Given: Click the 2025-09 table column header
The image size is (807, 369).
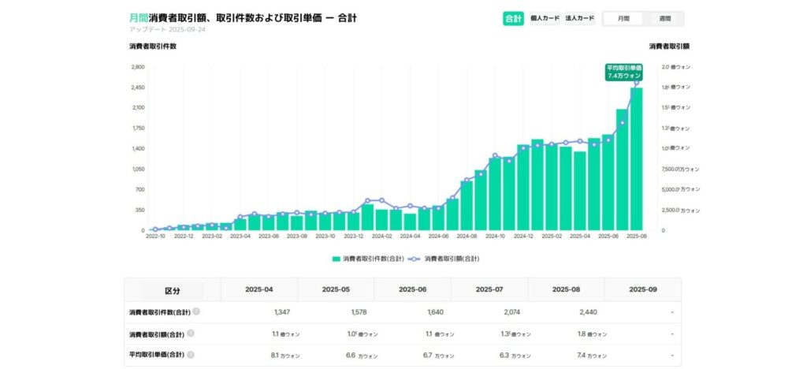Looking at the screenshot, I should (642, 289).
